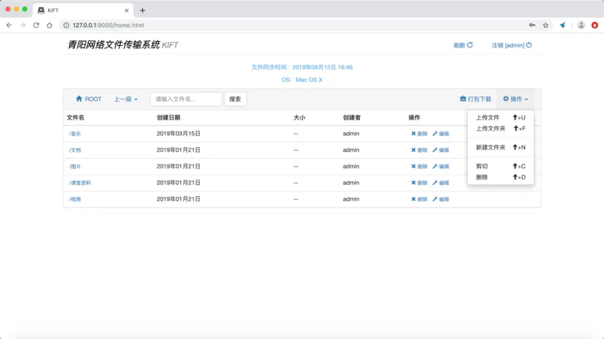
Task: Open the /课堂资料 folder link
Action: coord(80,182)
